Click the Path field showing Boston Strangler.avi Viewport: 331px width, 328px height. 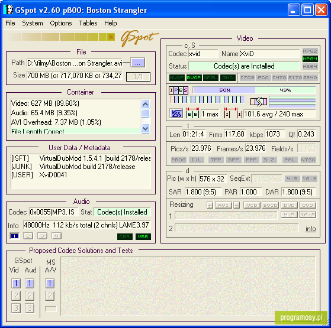point(75,63)
